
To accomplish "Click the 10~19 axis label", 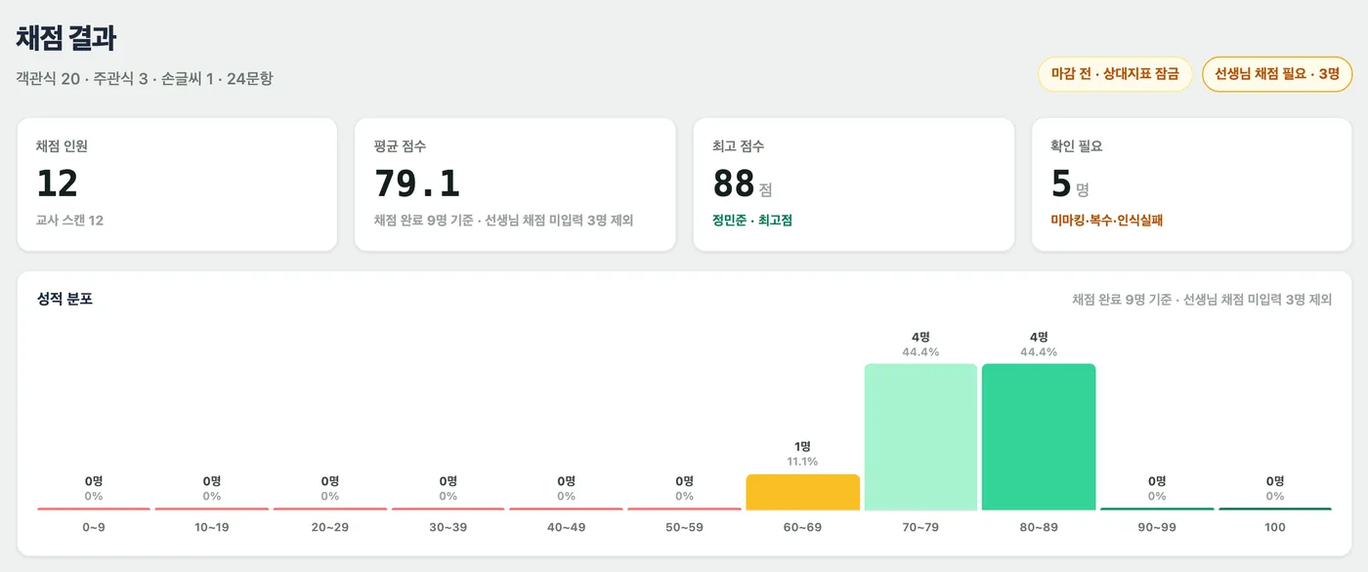I will 212,527.
